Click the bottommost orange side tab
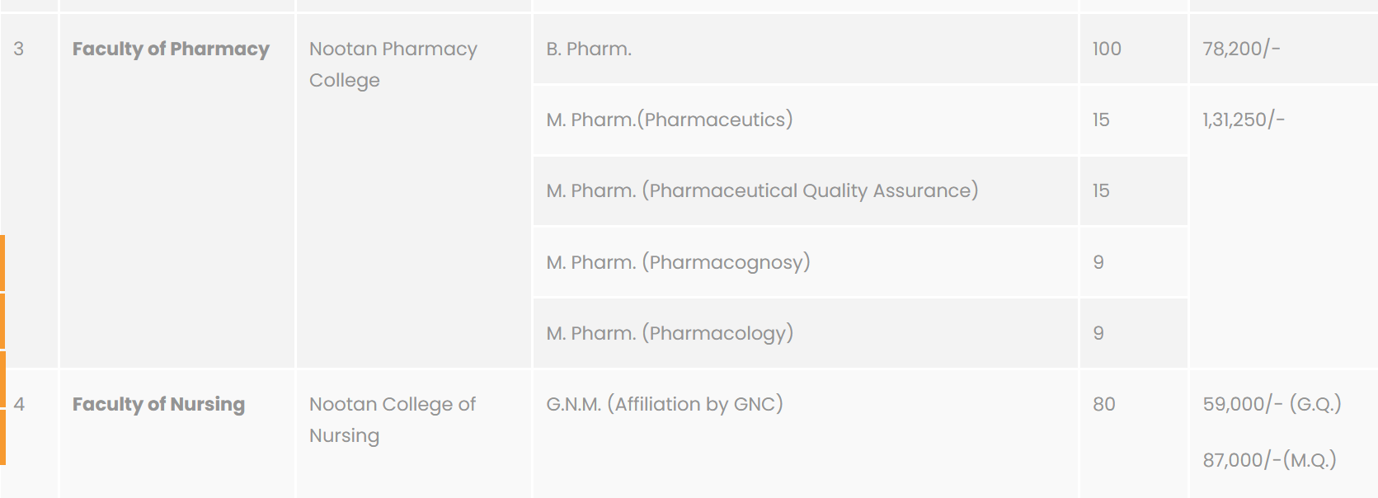1378x498 pixels. 2,438
